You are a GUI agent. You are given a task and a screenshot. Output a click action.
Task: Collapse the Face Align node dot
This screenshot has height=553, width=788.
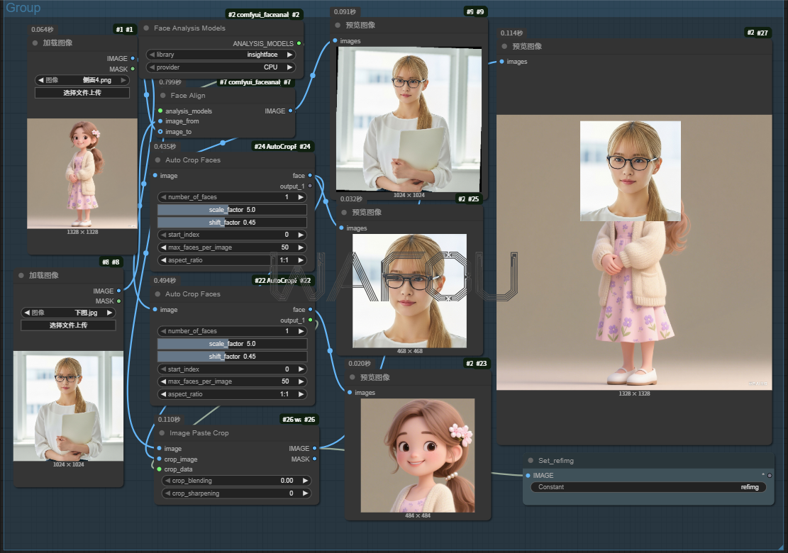tap(163, 96)
